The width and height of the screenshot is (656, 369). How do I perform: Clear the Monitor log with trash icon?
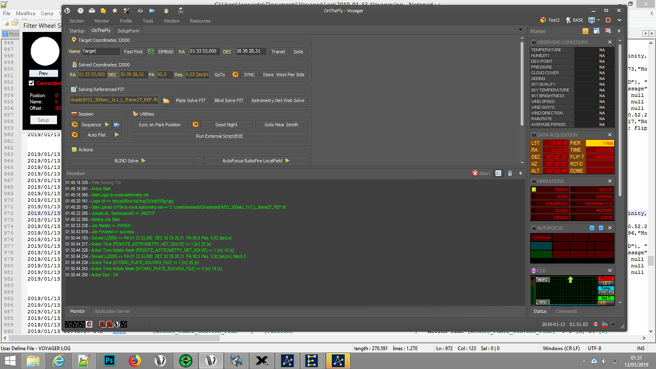point(510,174)
